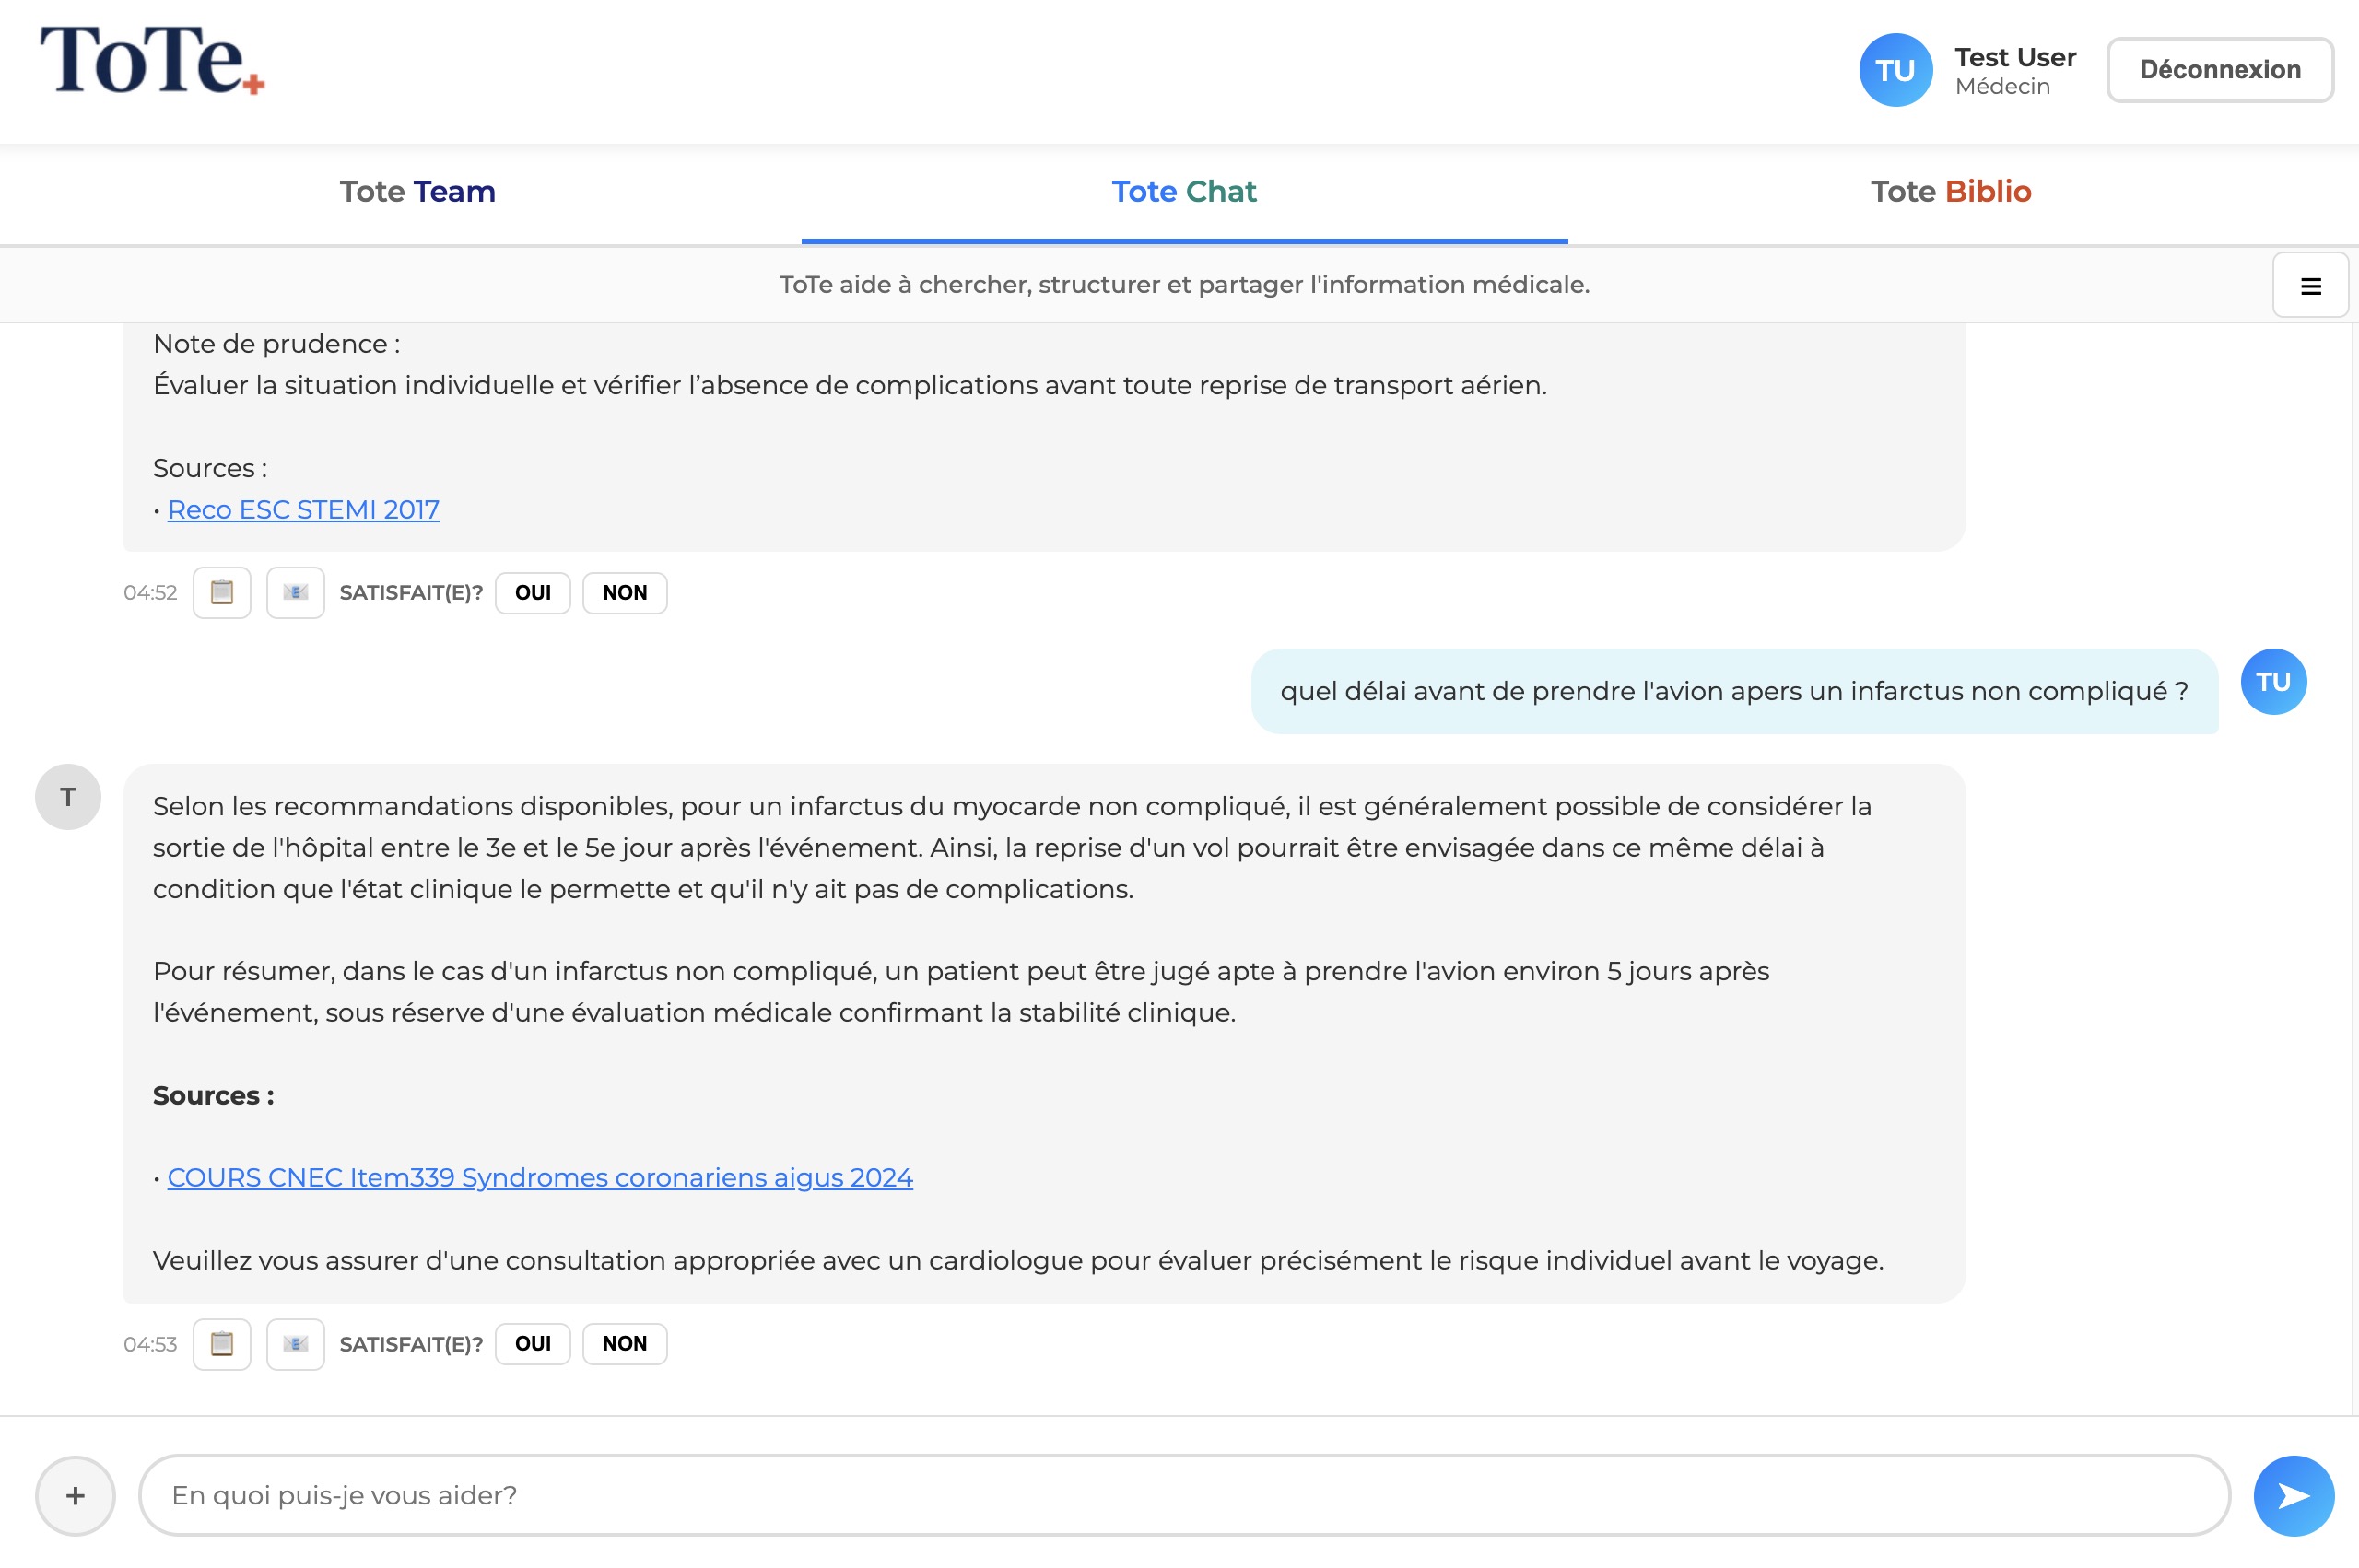The height and width of the screenshot is (1568, 2359).
Task: Open the Tote Biblio tab
Action: coord(1951,192)
